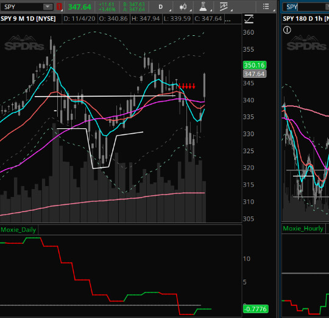Open the drawings tool icon
Screen dimensions: 329x318
(224, 7)
